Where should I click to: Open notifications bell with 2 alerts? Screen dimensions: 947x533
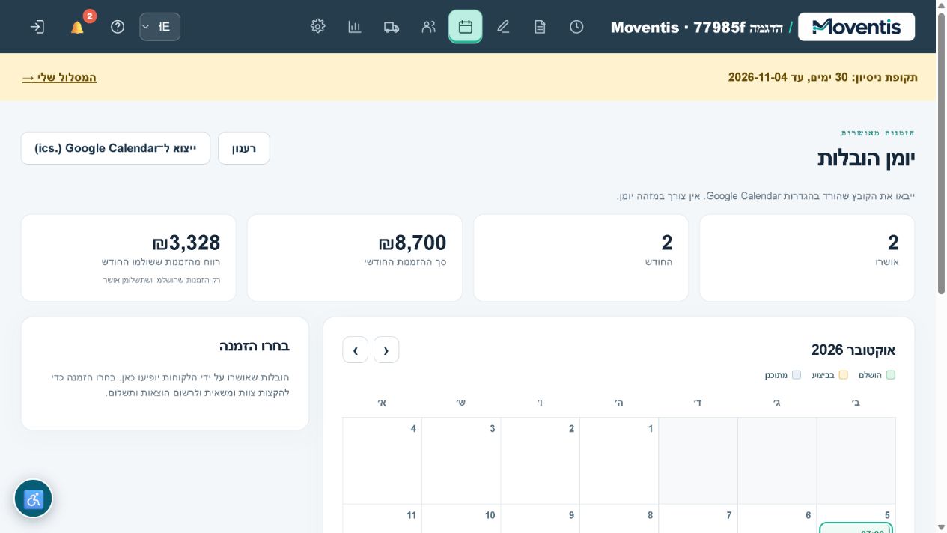pos(77,27)
